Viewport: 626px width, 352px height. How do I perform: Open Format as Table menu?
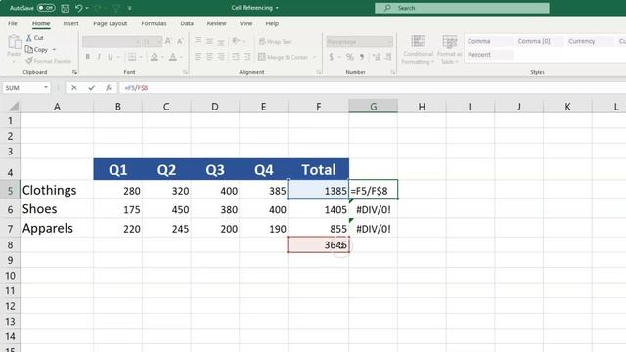(450, 49)
